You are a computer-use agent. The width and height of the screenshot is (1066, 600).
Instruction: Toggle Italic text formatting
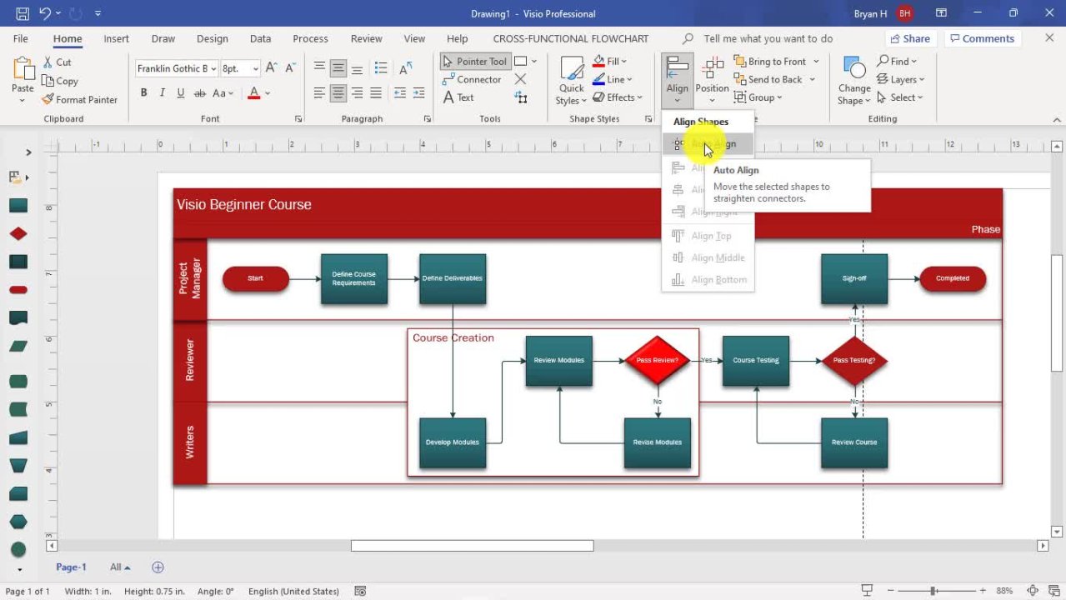(162, 93)
